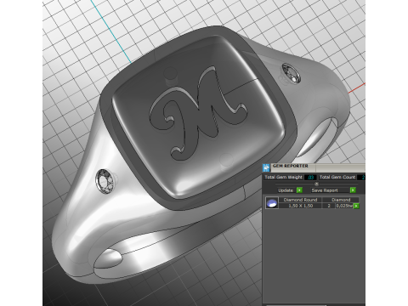Click the Save Report label
The height and width of the screenshot is (306, 408).
tap(325, 190)
